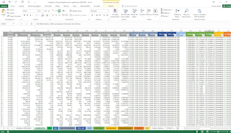Click the Eliminar cells icon
Viewport: 231px width, 133px height.
tap(149, 11)
